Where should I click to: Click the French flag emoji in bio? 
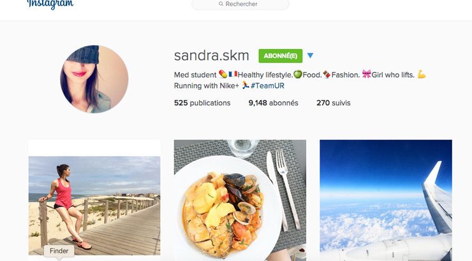click(x=233, y=74)
